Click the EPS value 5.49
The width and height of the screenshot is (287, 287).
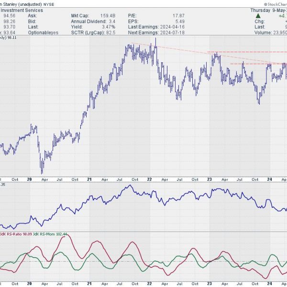click(179, 22)
